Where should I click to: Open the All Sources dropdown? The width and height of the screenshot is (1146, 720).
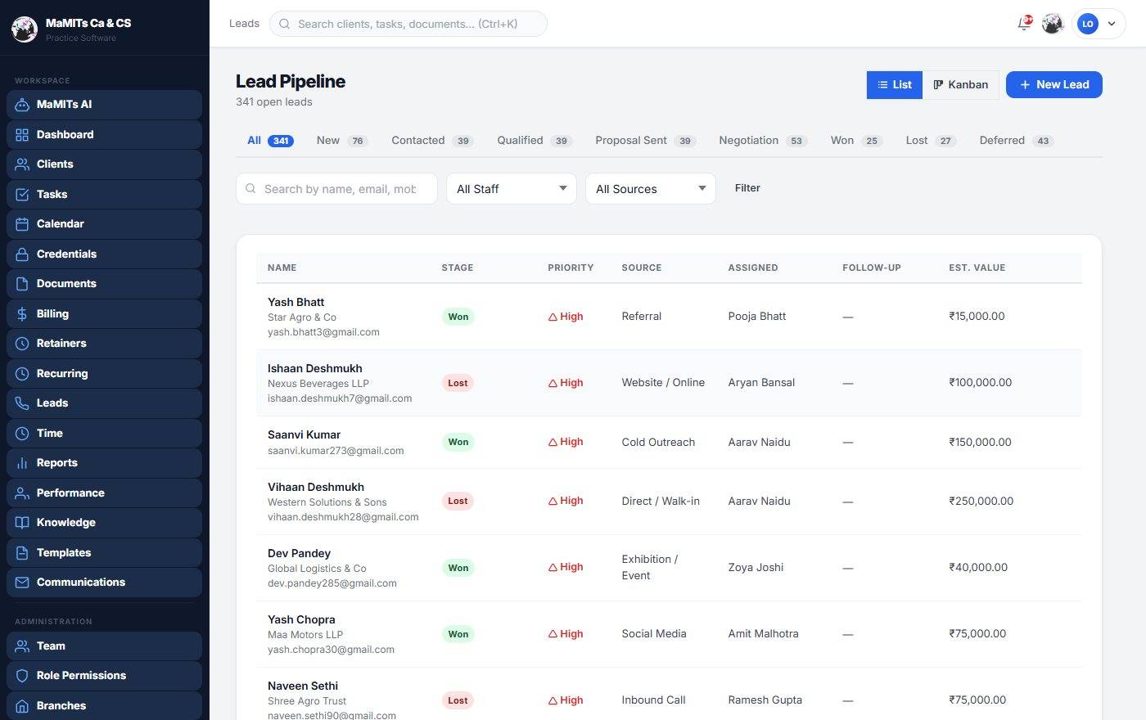click(651, 189)
